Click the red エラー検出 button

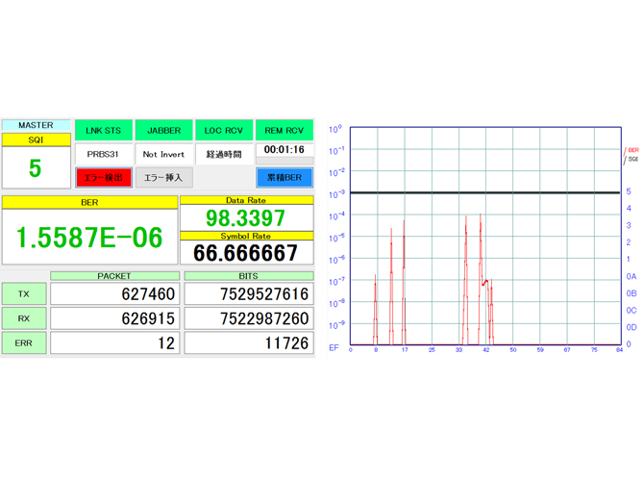(x=103, y=177)
